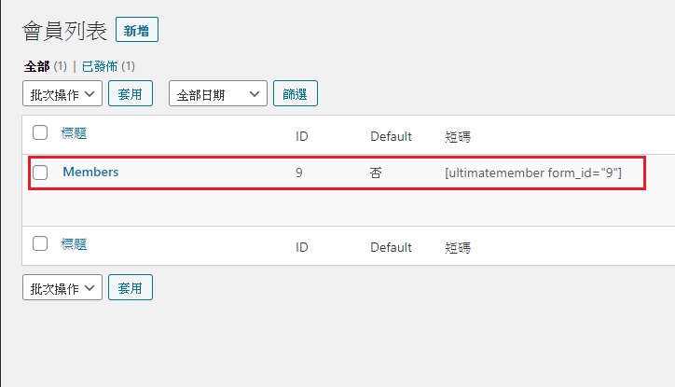Screen dimensions: 675x387
Task: Sort by the top 標題 column header
Action: coord(74,133)
